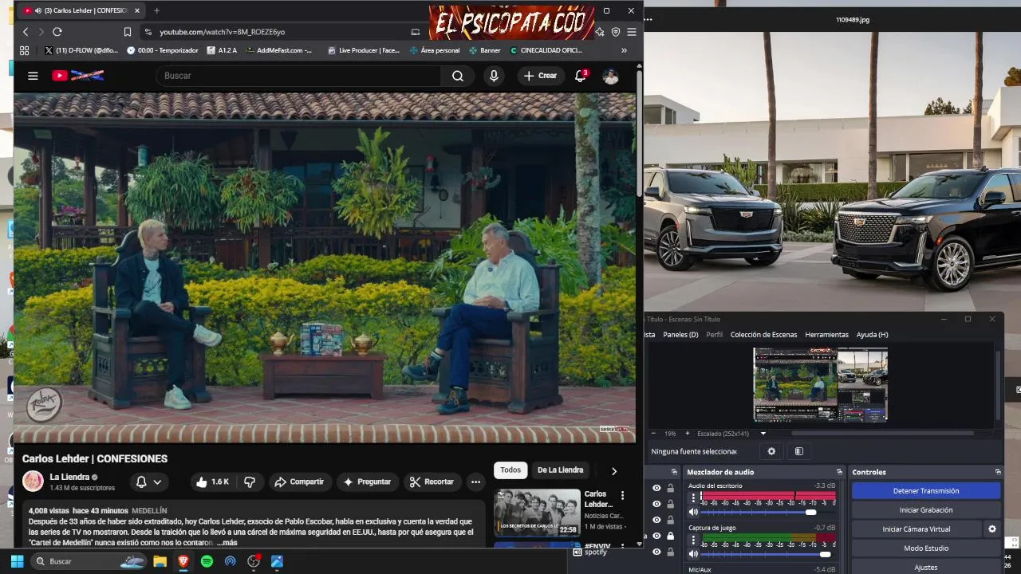Open Herramientas menu in OBS
Screen dimensions: 1021x574
coord(826,335)
